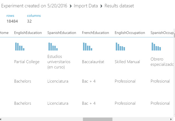Select the EnglishOccupation column header

coord(130,33)
